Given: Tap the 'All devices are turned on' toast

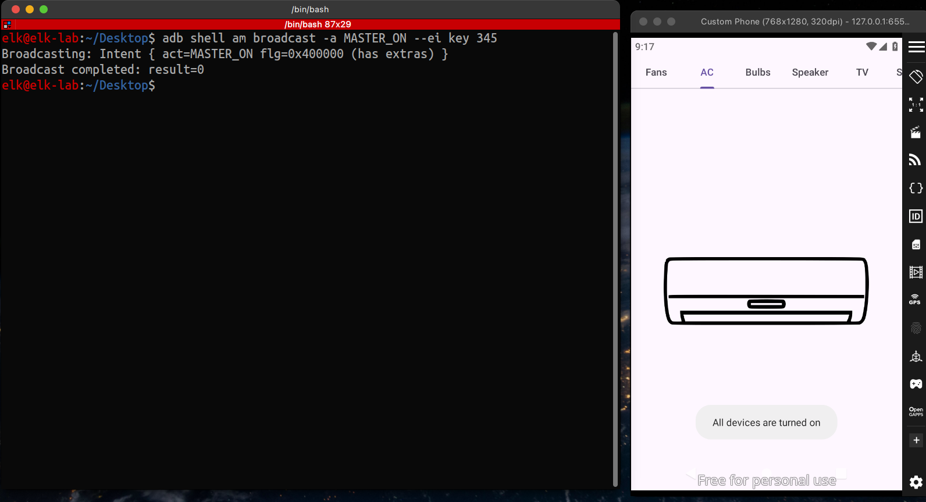Looking at the screenshot, I should click(766, 423).
